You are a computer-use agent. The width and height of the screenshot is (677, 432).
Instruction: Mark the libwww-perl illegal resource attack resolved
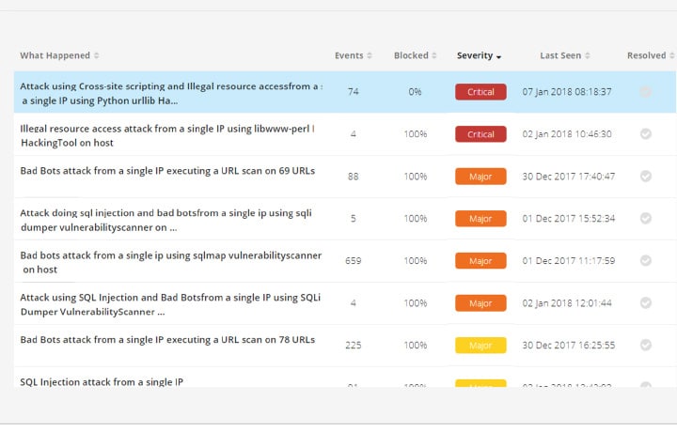(x=645, y=134)
